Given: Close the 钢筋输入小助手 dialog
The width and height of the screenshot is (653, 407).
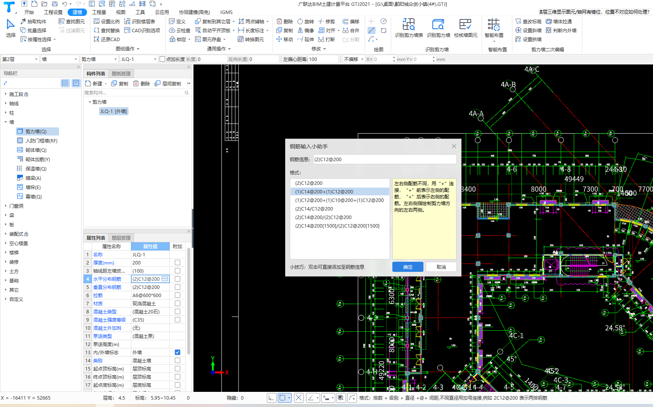Looking at the screenshot, I should click(x=454, y=146).
